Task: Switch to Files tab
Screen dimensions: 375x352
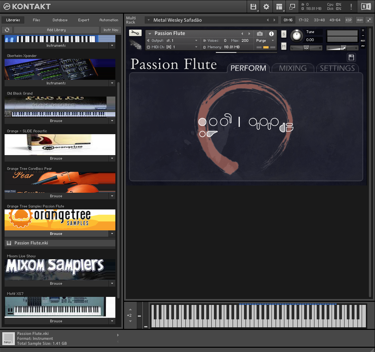Action: (x=36, y=20)
